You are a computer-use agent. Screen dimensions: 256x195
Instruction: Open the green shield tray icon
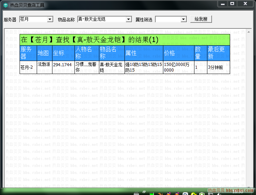[202, 193]
